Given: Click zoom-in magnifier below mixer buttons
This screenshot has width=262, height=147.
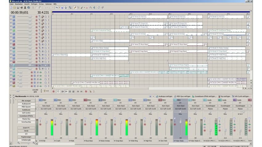Looking at the screenshot, I should (x=34, y=143).
